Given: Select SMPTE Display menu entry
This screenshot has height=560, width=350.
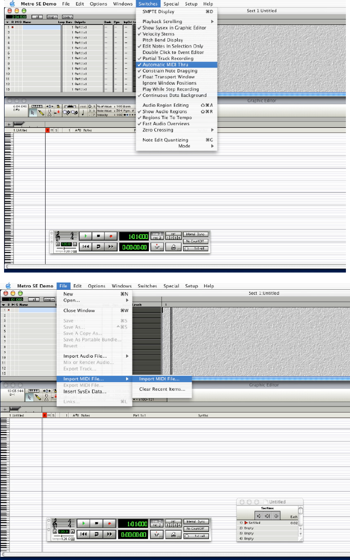Looking at the screenshot, I should [x=176, y=12].
